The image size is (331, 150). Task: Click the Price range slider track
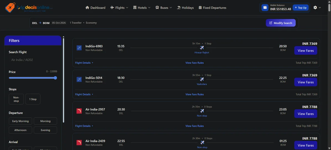tap(33, 78)
